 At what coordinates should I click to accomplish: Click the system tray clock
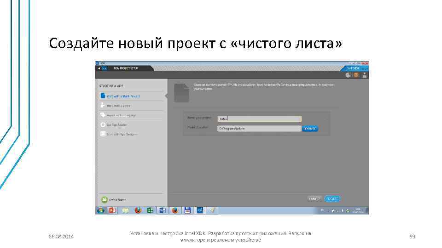[358, 211]
